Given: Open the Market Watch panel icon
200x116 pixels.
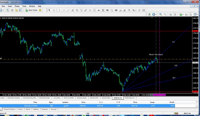Looking at the screenshot, I should pos(8,10).
